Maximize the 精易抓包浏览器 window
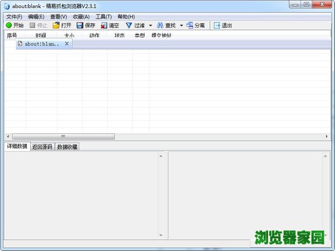The image size is (335, 251). coord(307,4)
